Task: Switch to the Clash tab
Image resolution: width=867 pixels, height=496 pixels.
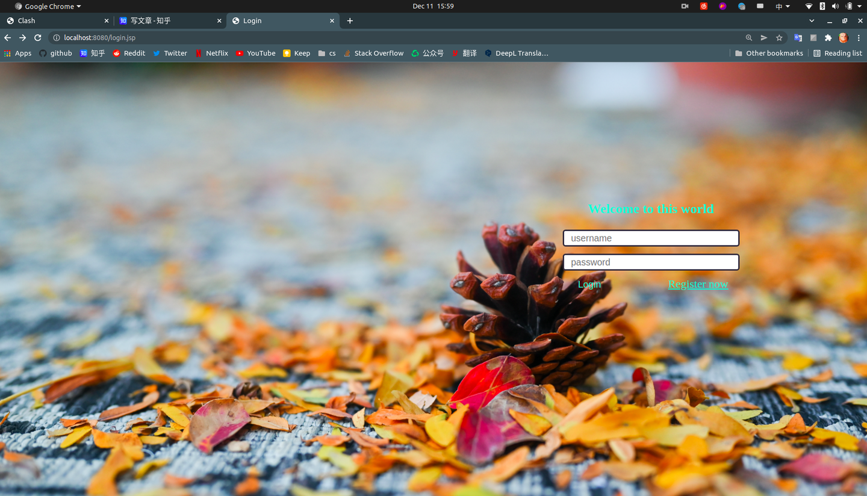Action: point(57,20)
